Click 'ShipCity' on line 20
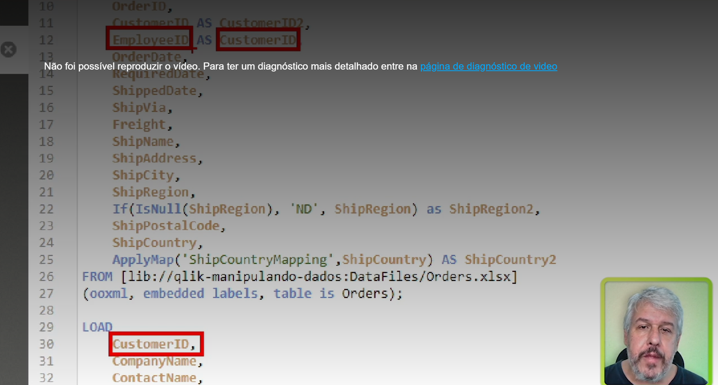Viewport: 718px width, 385px height. point(143,175)
